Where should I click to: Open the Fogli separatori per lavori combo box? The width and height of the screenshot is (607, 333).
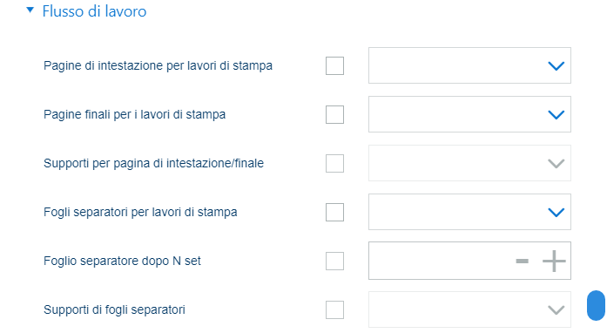tap(469, 212)
